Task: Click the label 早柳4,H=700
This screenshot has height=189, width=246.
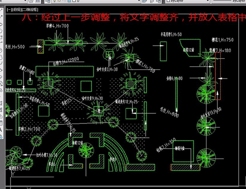Action: click(x=57, y=26)
